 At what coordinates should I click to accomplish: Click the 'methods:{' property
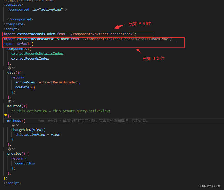click(16, 121)
